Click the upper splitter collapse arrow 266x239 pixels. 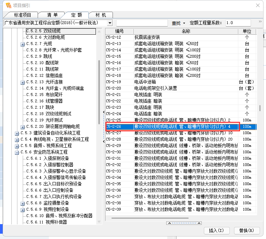104,112
